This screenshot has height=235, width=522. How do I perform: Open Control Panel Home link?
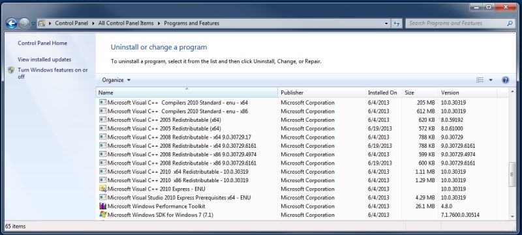click(42, 43)
